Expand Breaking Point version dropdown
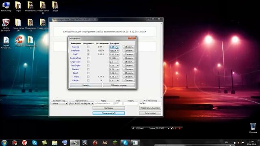Screen dimensions: 260x146 (x=114, y=58)
